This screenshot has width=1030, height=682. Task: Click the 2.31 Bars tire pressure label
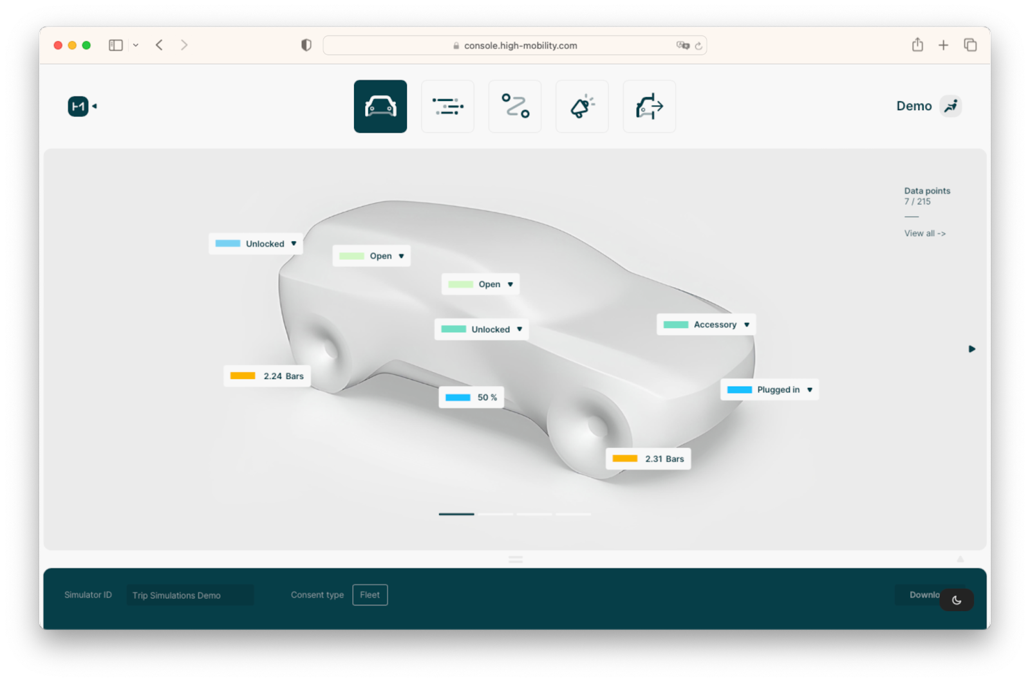pos(648,459)
